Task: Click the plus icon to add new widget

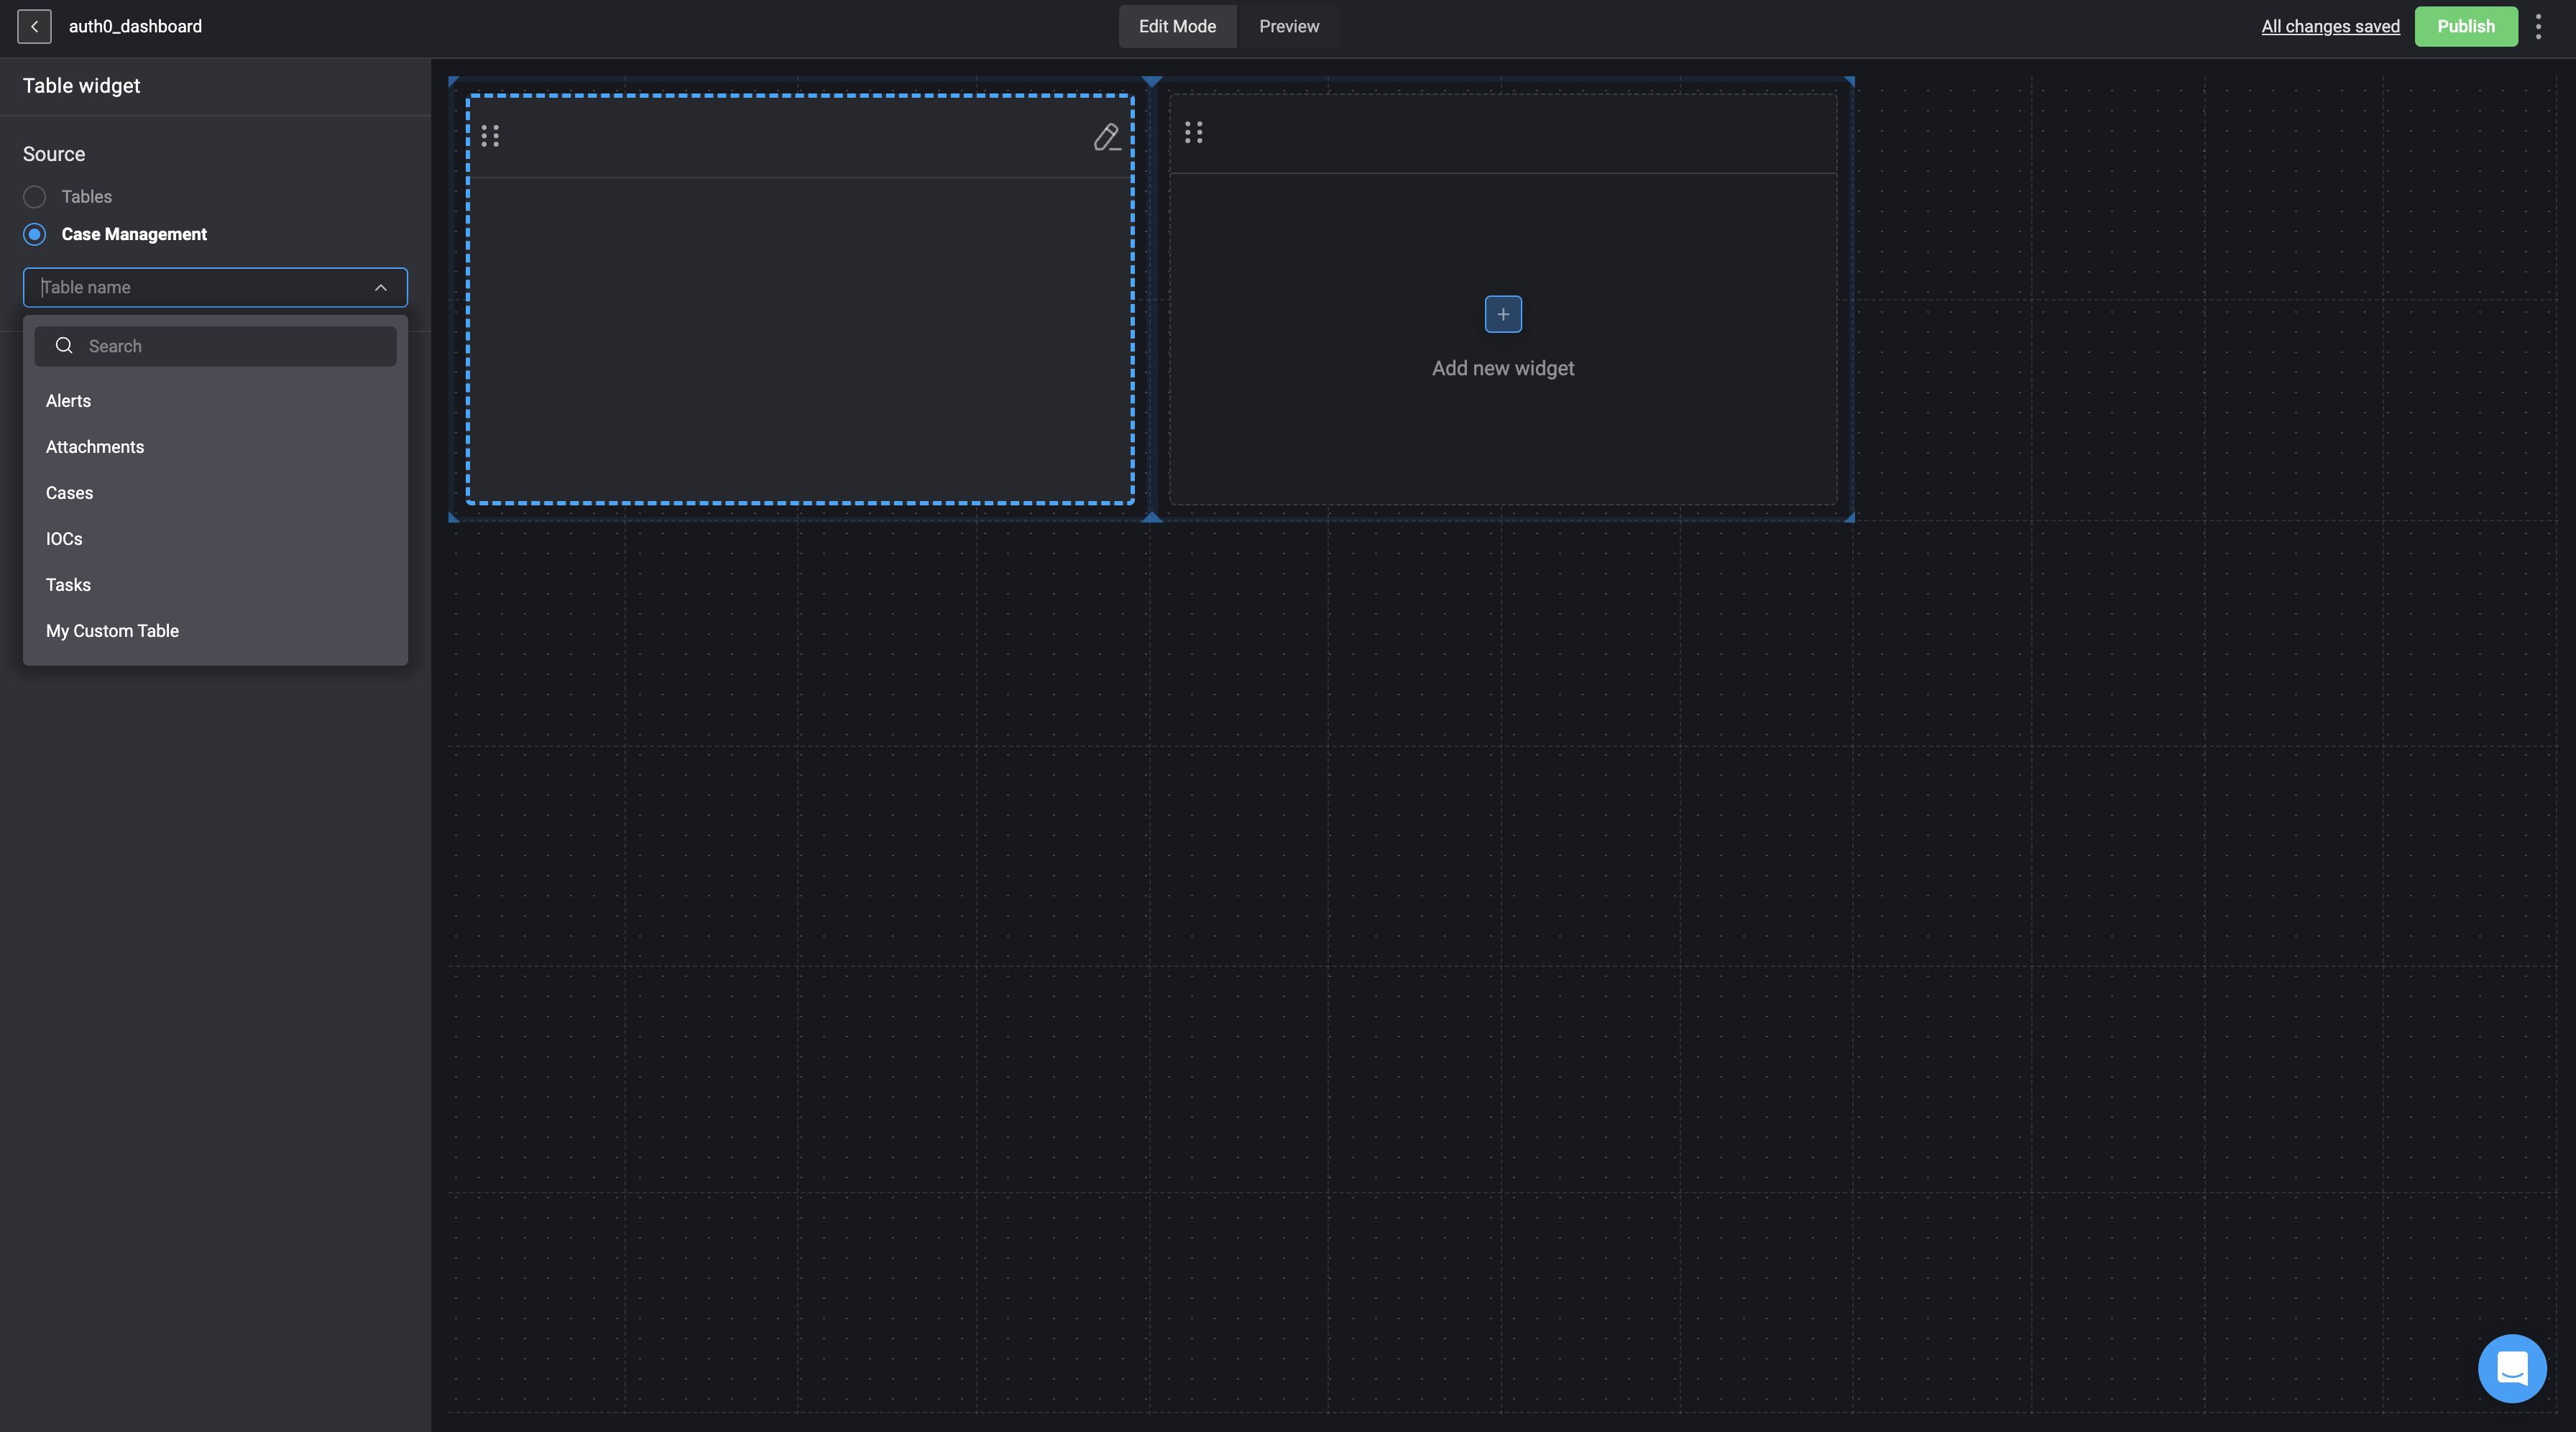Action: point(1503,314)
